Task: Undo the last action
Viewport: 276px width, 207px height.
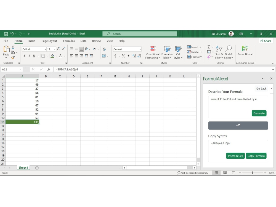Action: pos(12,34)
